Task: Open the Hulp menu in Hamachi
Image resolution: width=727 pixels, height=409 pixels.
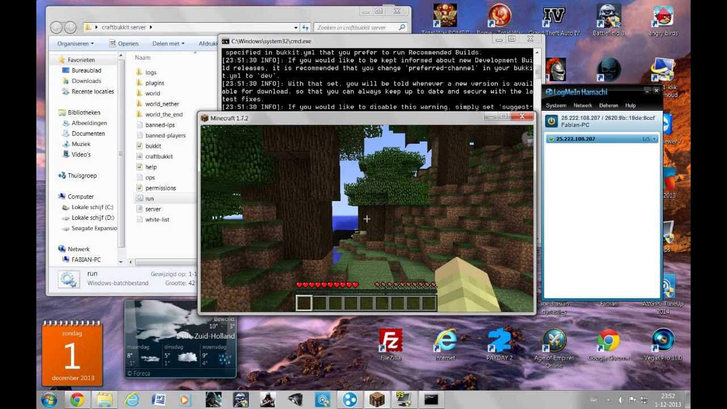Action: coord(630,106)
